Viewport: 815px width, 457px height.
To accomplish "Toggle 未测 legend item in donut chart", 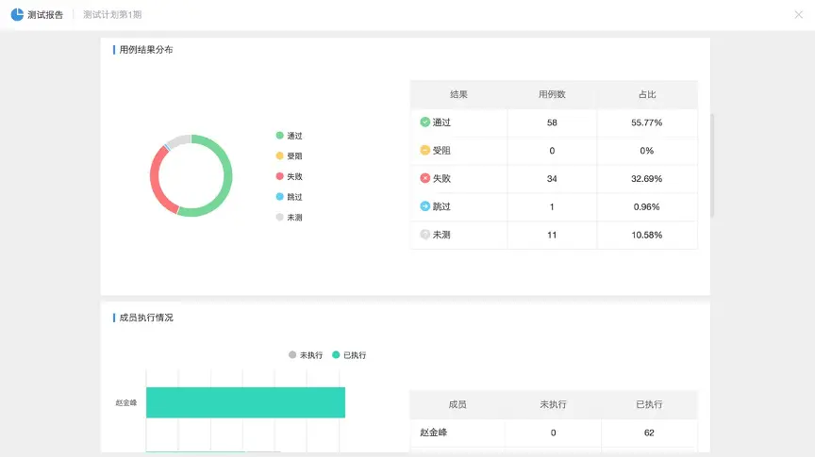I will [289, 217].
